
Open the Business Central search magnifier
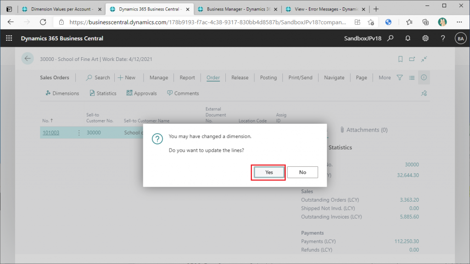[390, 38]
